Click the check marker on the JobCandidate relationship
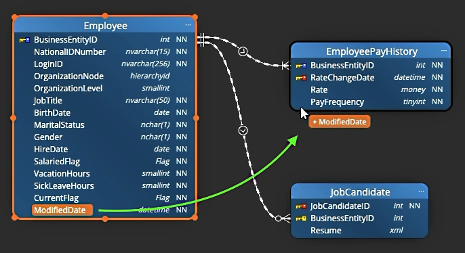This screenshot has height=253, width=465. click(x=243, y=131)
